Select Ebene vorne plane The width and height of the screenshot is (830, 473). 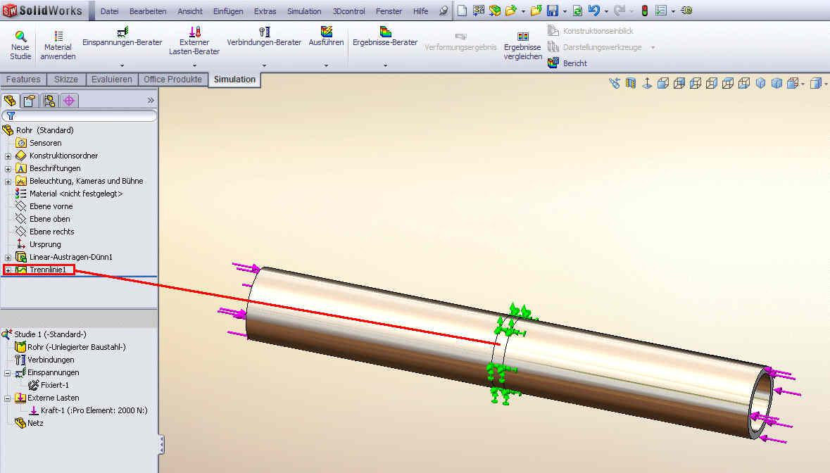[44, 206]
